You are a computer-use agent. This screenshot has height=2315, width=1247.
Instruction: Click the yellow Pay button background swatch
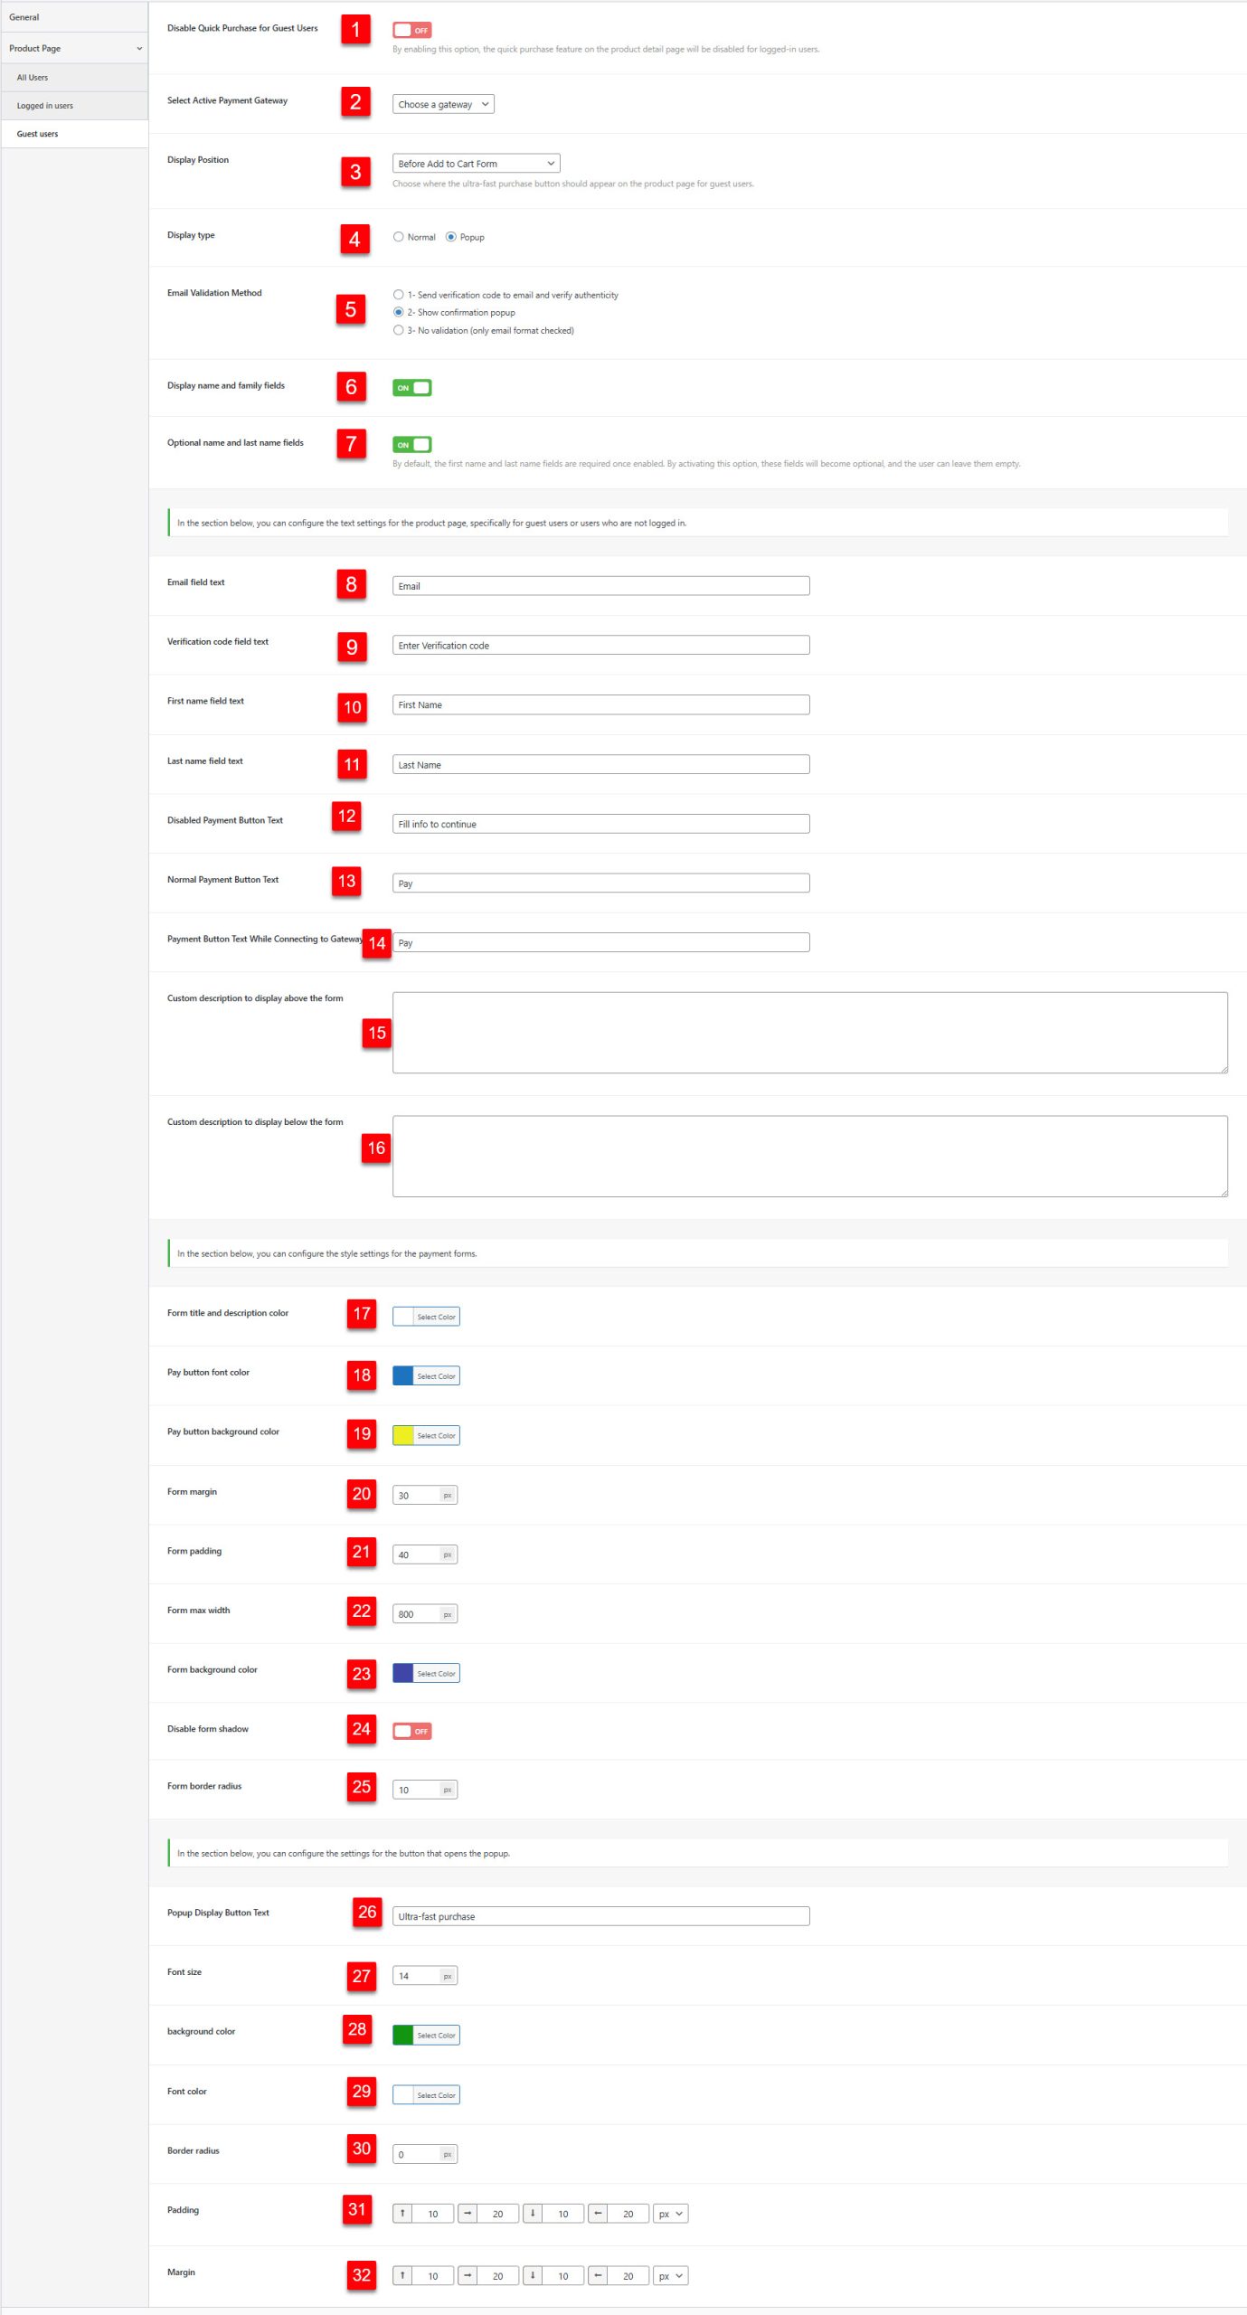tap(403, 1435)
